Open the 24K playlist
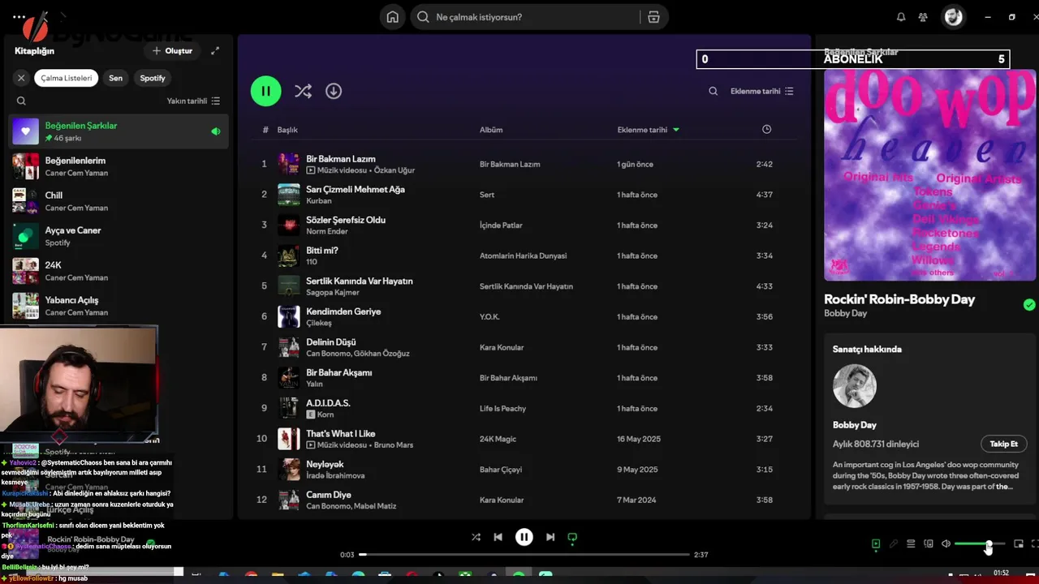Viewport: 1039px width, 584px height. coord(119,271)
